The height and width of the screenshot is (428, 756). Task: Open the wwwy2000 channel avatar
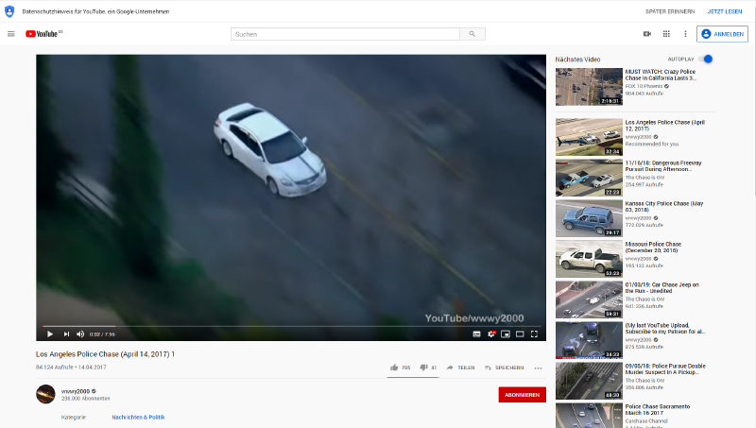(x=45, y=394)
